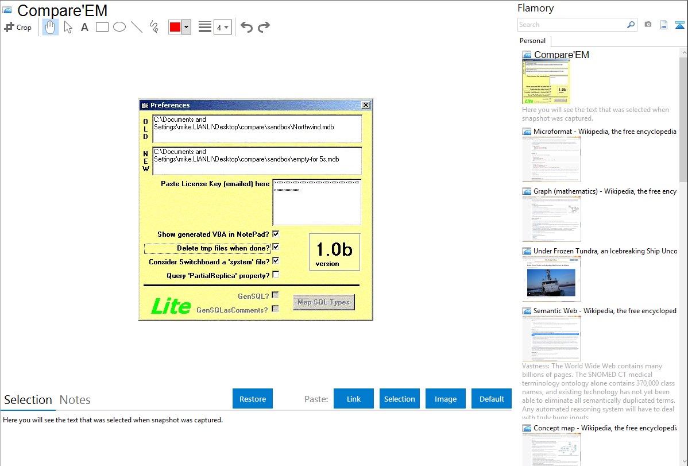Click the Map SQL Types button
This screenshot has height=466, width=688.
coord(324,302)
